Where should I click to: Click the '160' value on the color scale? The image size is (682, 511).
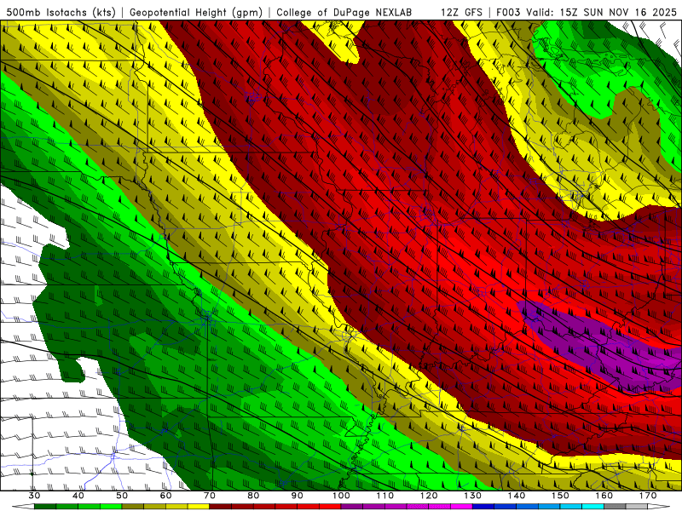[x=604, y=496]
